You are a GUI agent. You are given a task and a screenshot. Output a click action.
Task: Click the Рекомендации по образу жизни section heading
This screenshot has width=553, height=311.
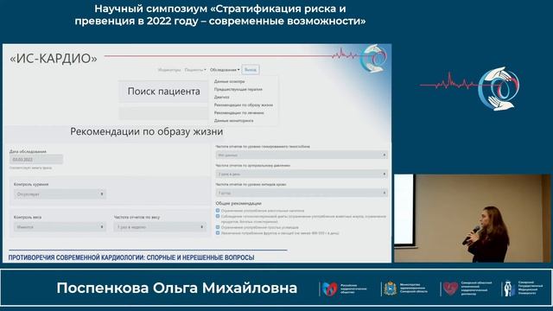click(x=146, y=131)
